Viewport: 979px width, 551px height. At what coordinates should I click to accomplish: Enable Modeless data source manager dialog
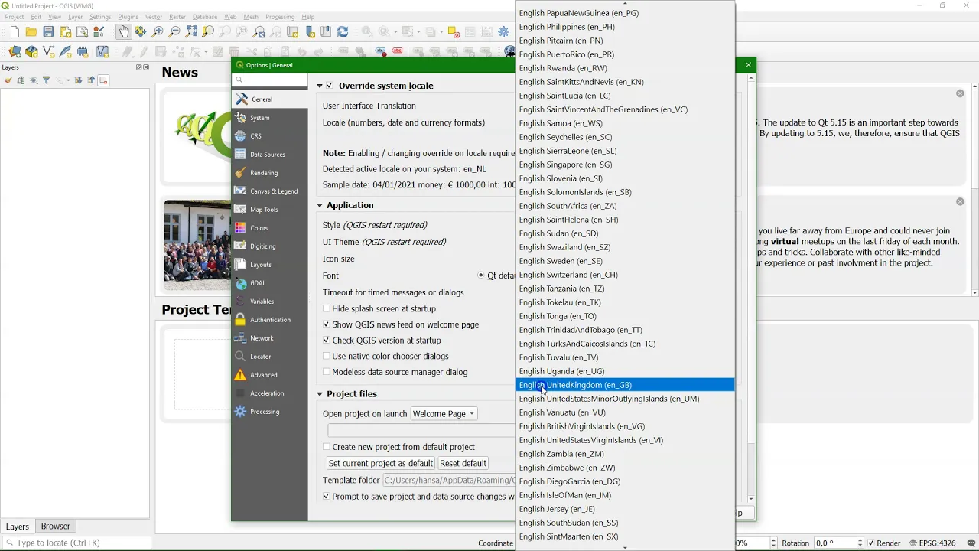(327, 372)
